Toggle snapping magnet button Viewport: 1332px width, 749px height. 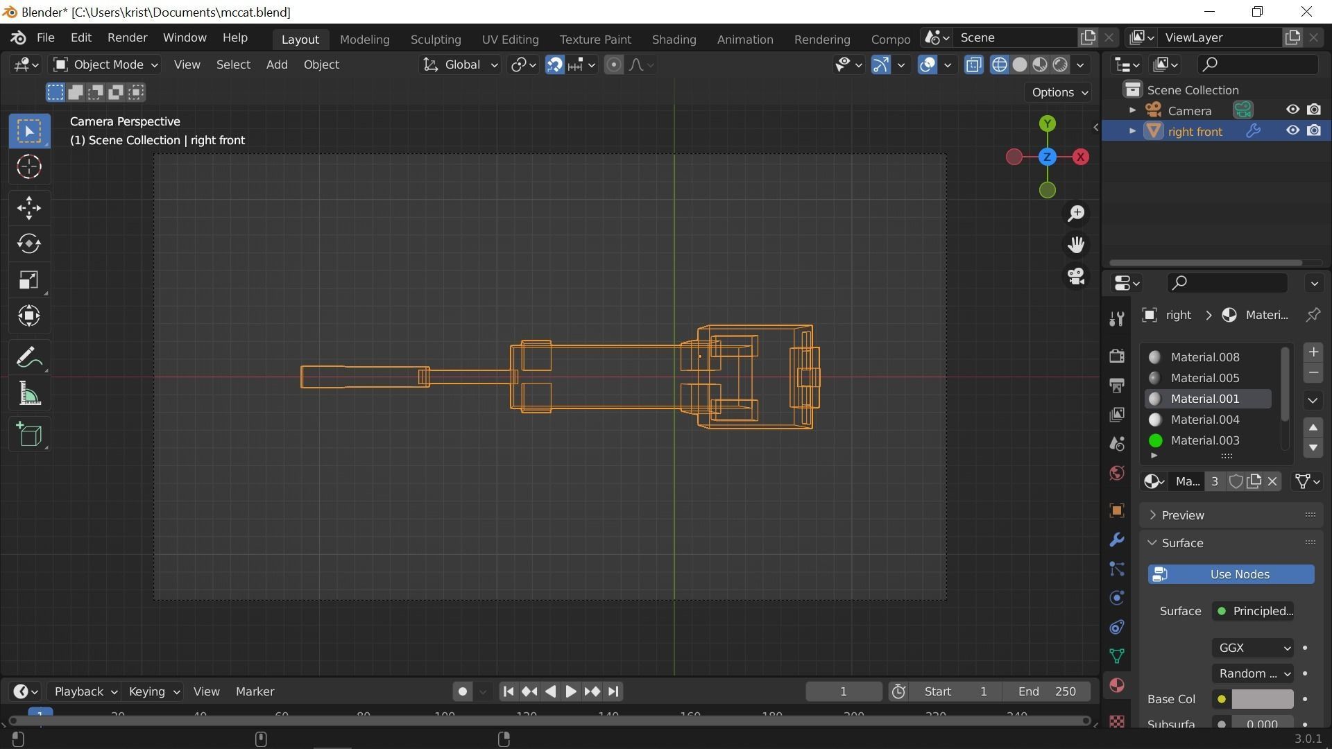554,64
